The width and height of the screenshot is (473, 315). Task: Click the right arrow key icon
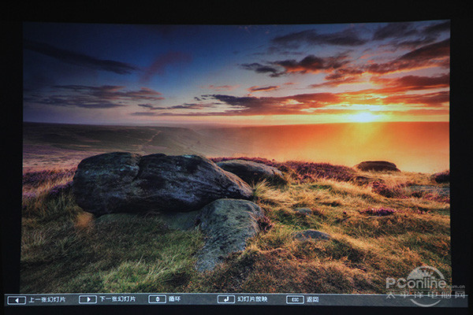pos(88,299)
